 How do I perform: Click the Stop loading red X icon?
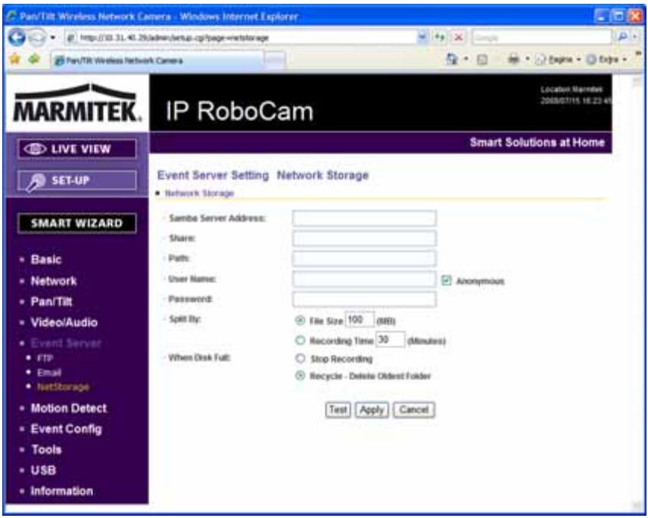pyautogui.click(x=458, y=37)
